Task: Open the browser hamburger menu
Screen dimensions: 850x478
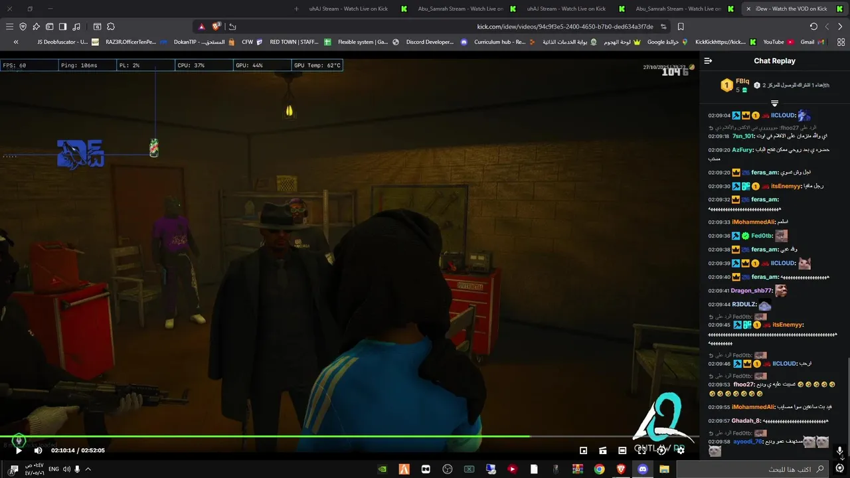Action: pyautogui.click(x=9, y=27)
